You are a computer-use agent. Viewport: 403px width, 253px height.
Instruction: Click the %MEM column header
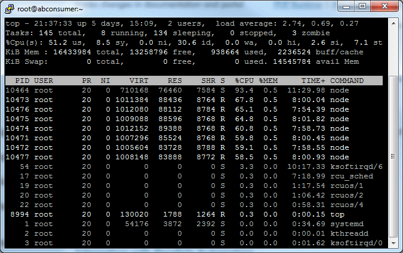pyautogui.click(x=268, y=81)
